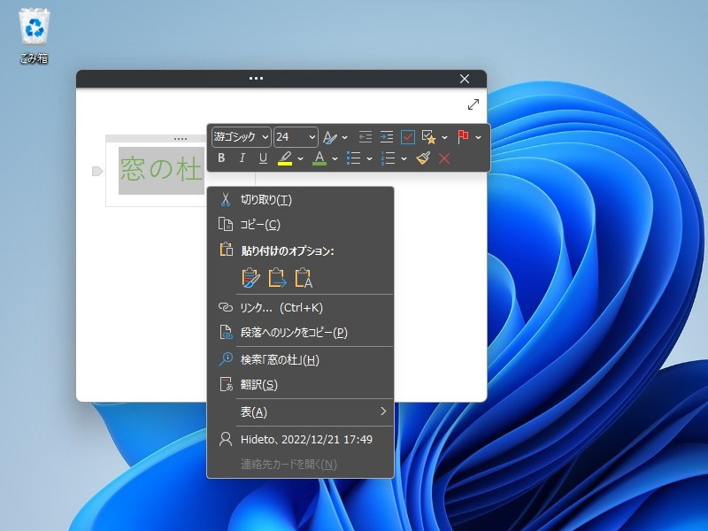Expand the Styles dropdown arrow
The width and height of the screenshot is (708, 531).
tap(345, 137)
